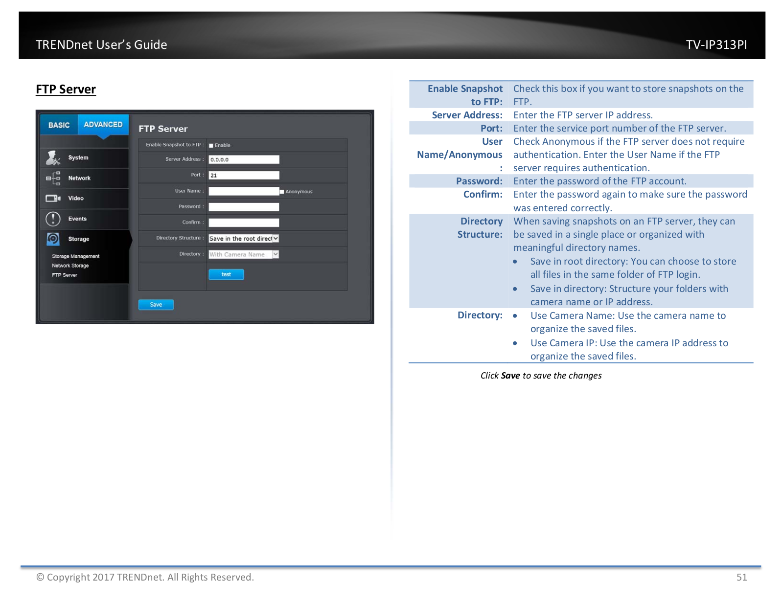Select the Storage menu item
Image resolution: width=783 pixels, height=605 pixels.
pyautogui.click(x=85, y=239)
